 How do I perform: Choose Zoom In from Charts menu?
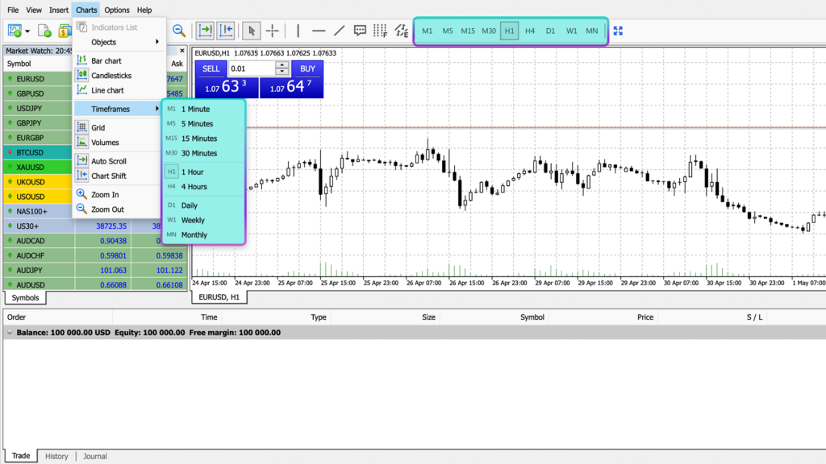pos(117,195)
